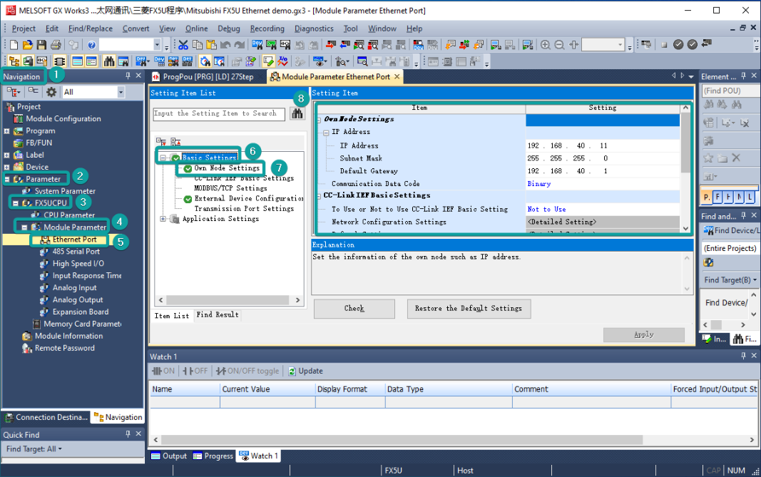Click the Zoom In magnifier icon
This screenshot has height=477, width=761.
(x=546, y=45)
